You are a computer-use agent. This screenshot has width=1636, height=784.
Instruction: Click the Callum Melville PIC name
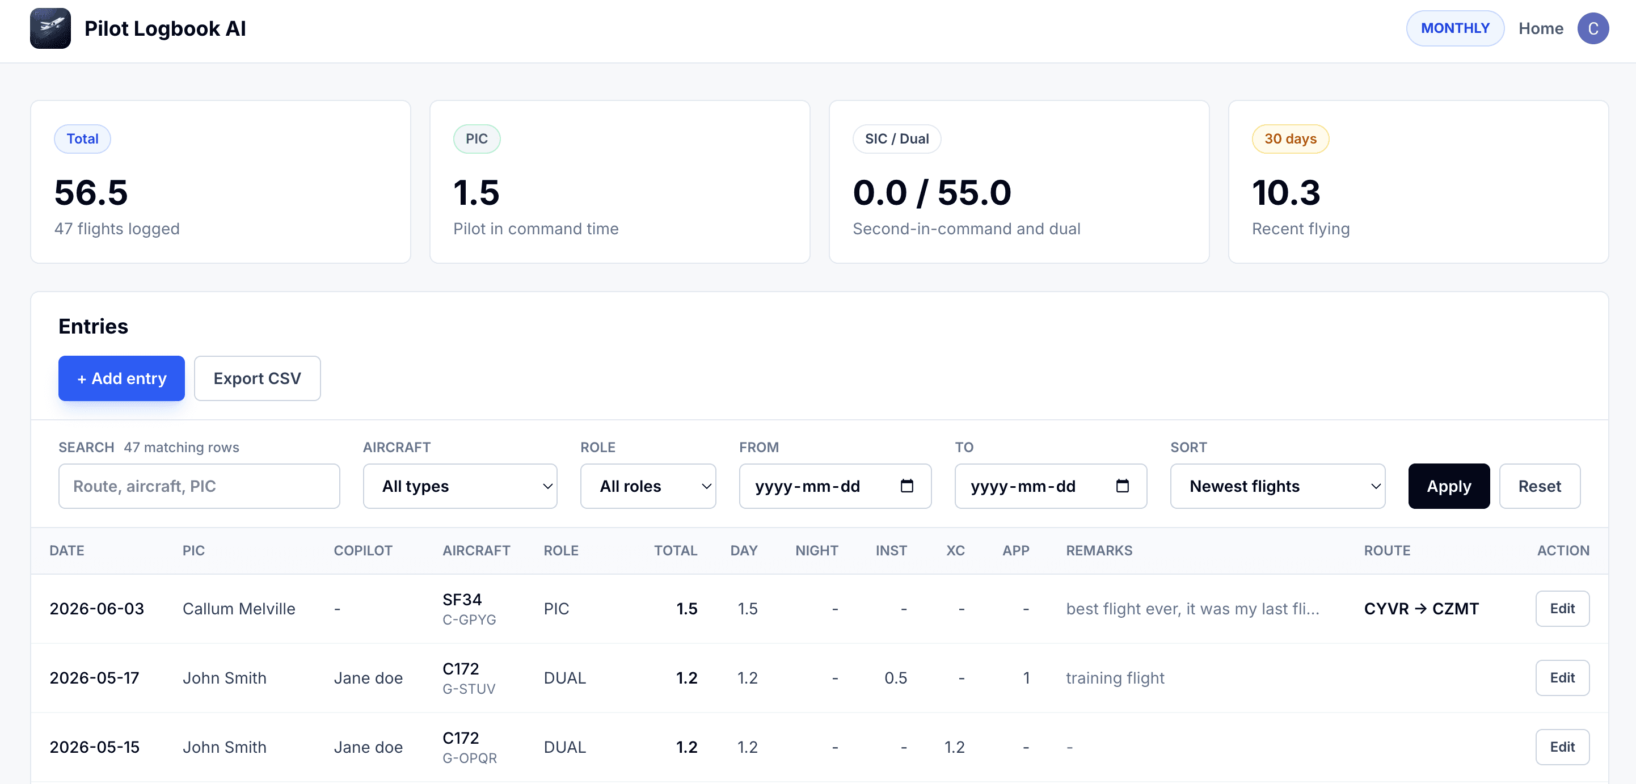(239, 609)
